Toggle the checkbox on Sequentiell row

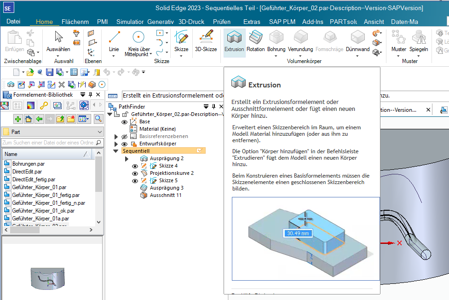(200, 150)
